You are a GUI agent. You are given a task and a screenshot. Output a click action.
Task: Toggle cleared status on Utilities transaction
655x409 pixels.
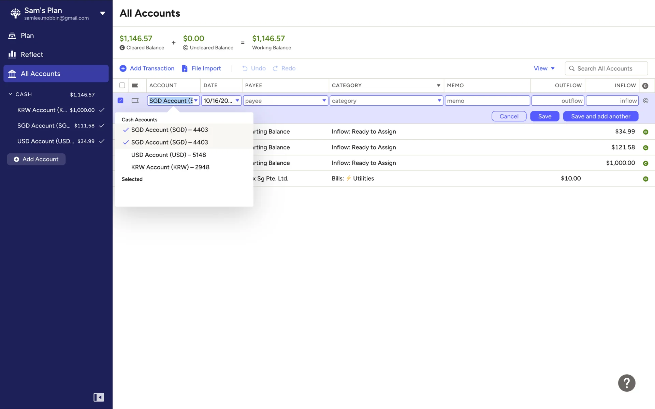[x=645, y=179]
